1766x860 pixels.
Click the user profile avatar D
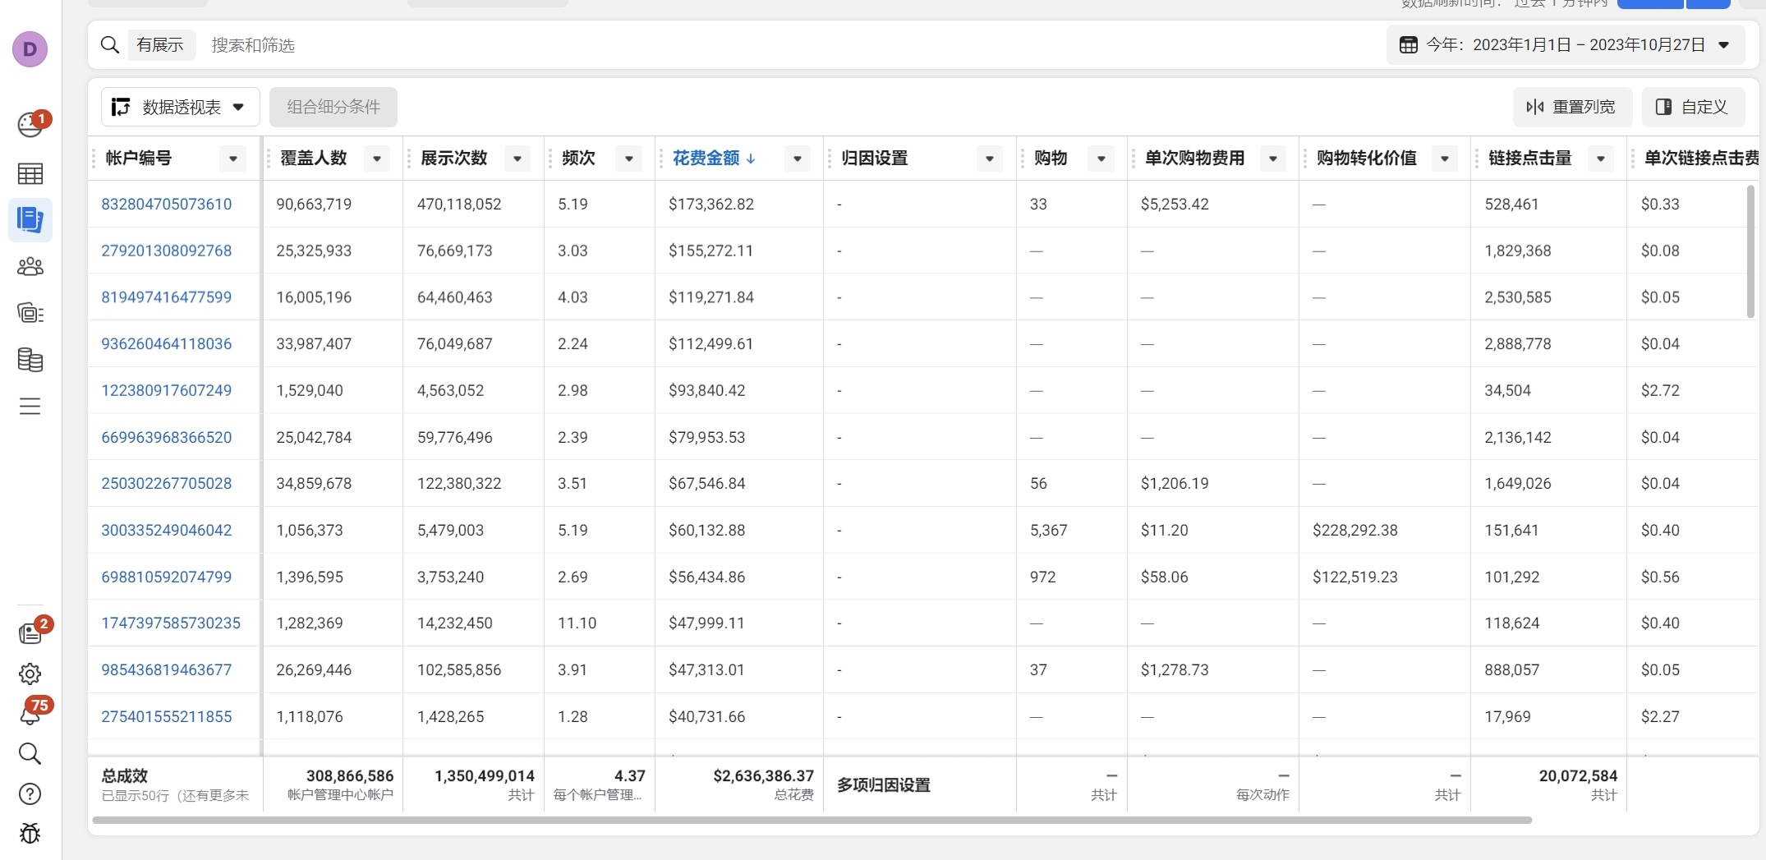tap(30, 49)
